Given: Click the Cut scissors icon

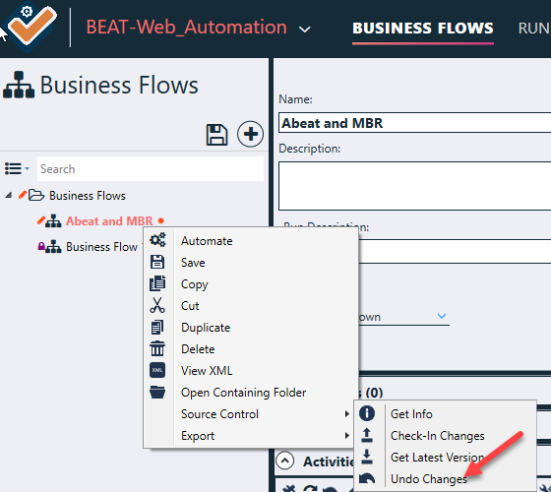Looking at the screenshot, I should (157, 305).
